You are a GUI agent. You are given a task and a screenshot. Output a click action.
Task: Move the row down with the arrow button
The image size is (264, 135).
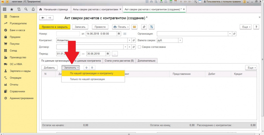click(92, 67)
